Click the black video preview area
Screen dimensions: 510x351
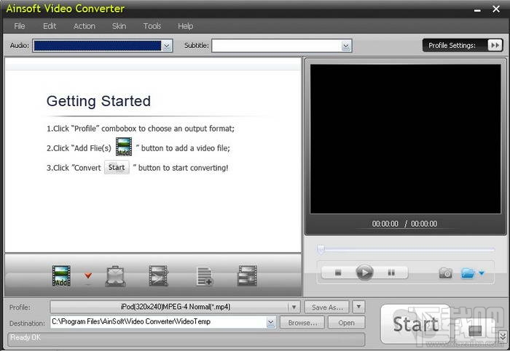pos(405,139)
